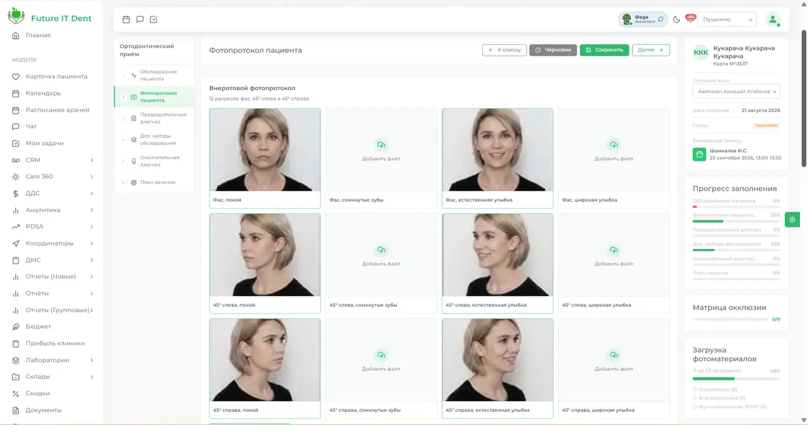Click the Отчеты (Новые) chart icon
Image resolution: width=808 pixels, height=425 pixels.
[16, 277]
